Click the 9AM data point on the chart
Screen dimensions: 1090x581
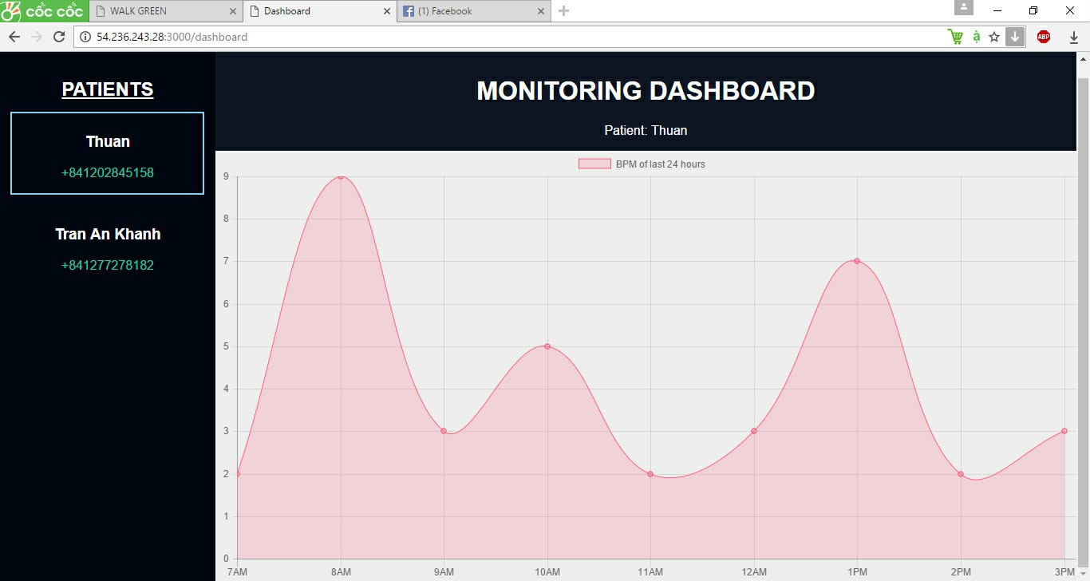(444, 431)
